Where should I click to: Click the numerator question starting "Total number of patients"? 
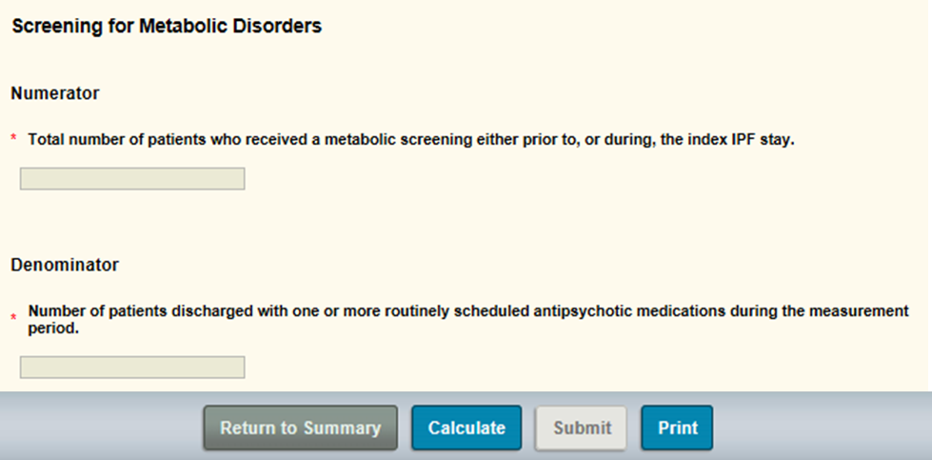(x=410, y=140)
